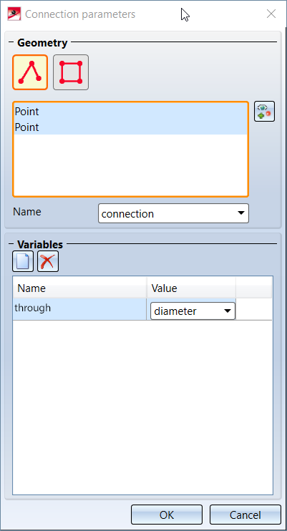
Task: Click the add/remove geometry points icon
Action: 264,112
